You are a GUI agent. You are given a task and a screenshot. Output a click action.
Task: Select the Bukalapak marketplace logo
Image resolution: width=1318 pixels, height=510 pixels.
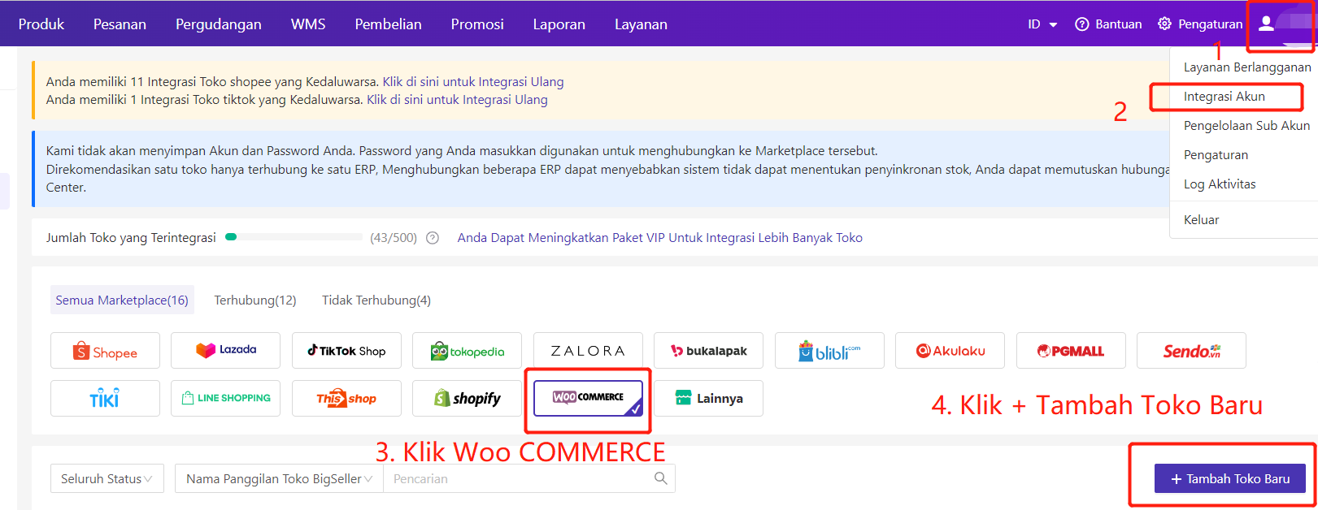(x=708, y=351)
